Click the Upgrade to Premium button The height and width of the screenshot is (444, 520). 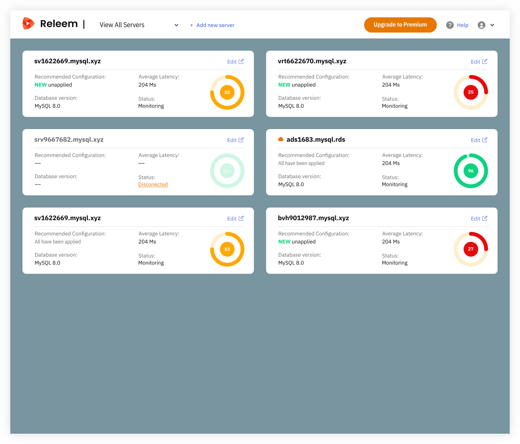tap(400, 25)
